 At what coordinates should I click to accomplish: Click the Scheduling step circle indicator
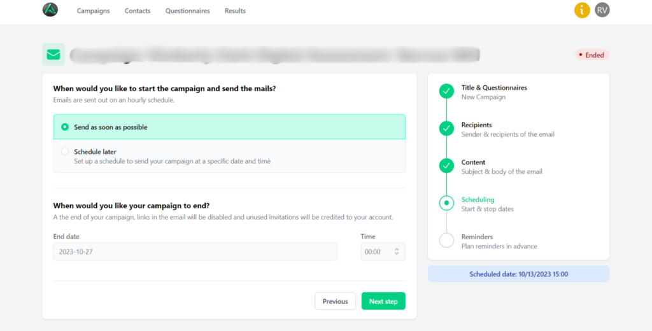click(446, 203)
